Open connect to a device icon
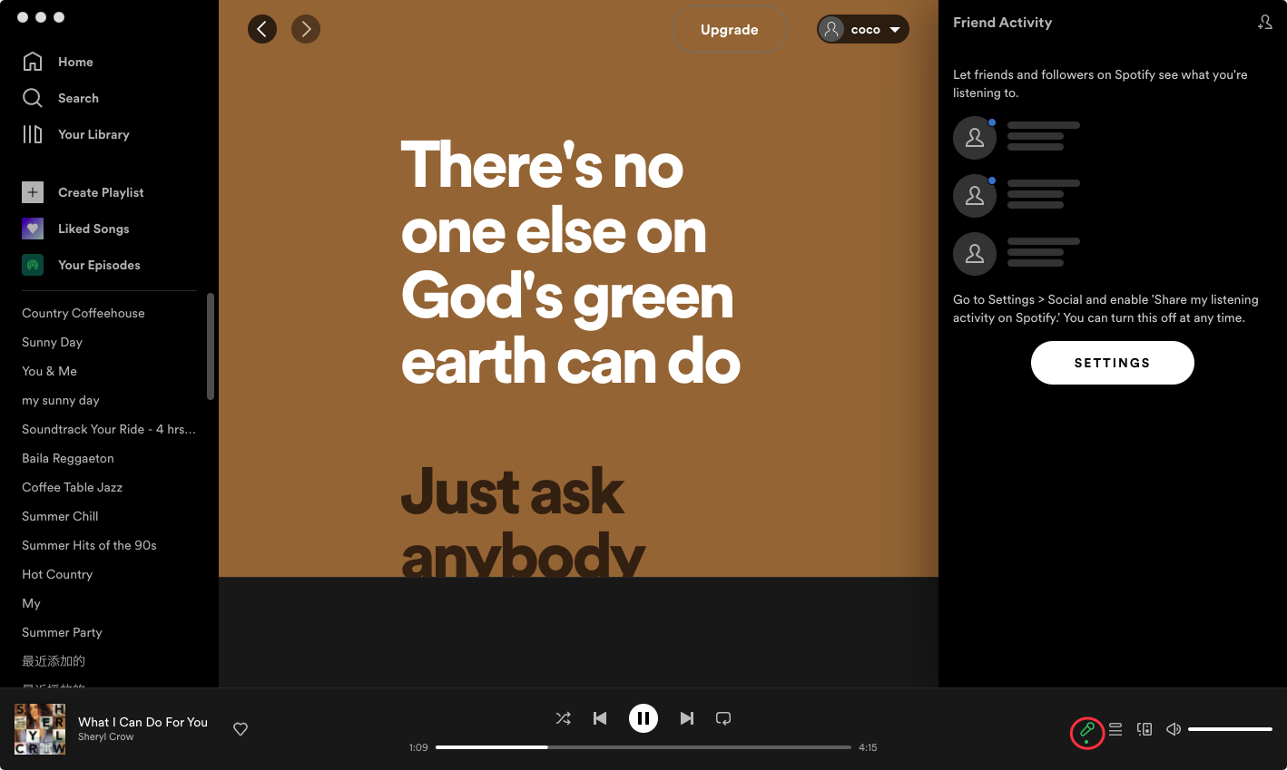 point(1145,729)
